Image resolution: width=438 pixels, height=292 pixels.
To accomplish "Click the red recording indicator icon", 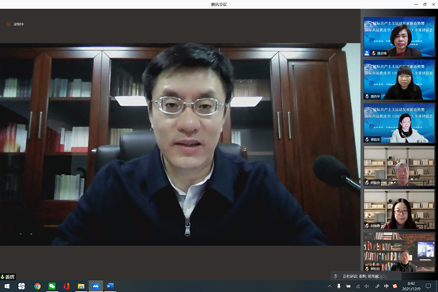I will pyautogui.click(x=9, y=24).
